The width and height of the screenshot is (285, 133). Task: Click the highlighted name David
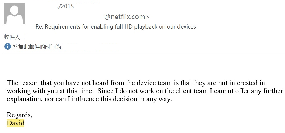tap(16, 123)
